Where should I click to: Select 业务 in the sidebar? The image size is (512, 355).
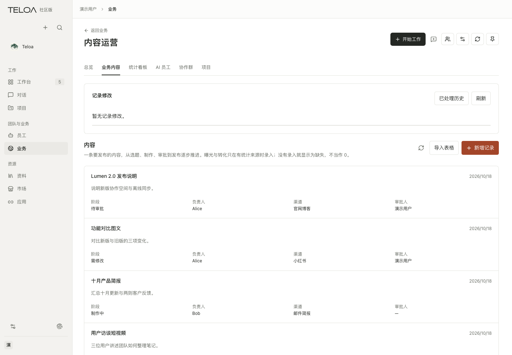point(36,148)
